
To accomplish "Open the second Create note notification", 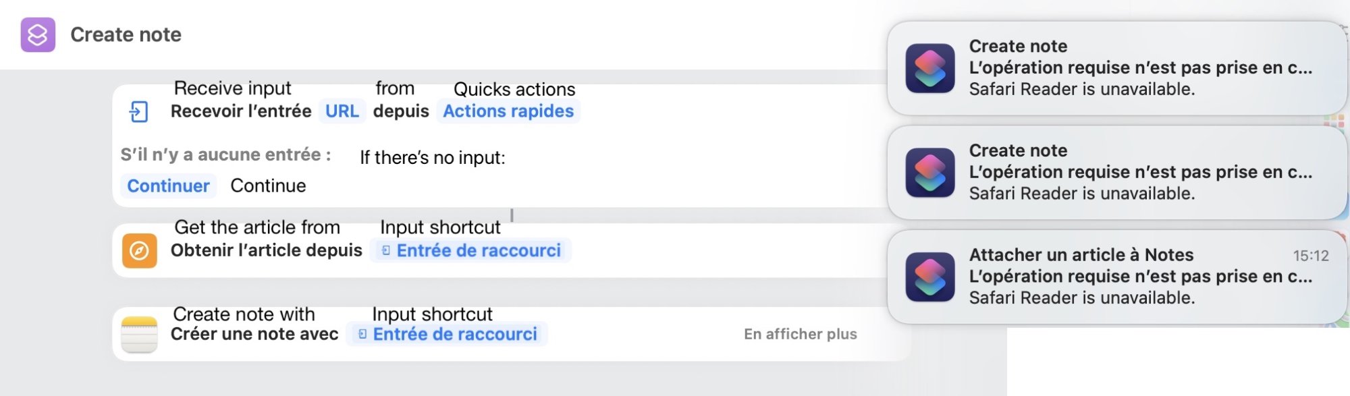I will [1117, 173].
